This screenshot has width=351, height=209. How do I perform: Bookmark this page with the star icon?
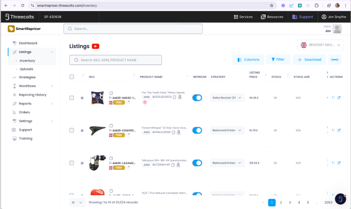pyautogui.click(x=271, y=6)
